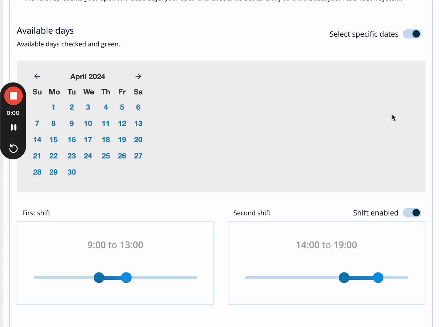Click the April 2024 month title

[87, 77]
